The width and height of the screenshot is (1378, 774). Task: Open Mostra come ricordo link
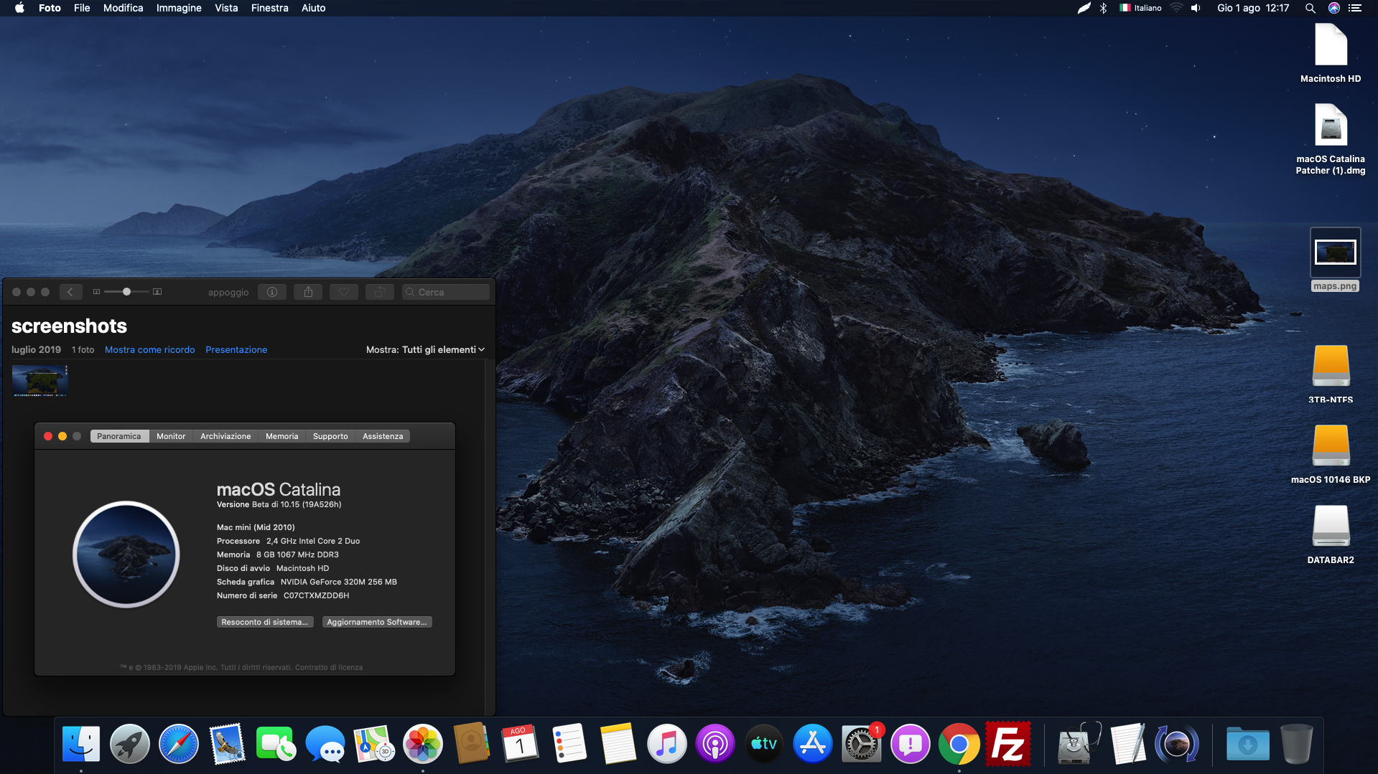coord(150,350)
